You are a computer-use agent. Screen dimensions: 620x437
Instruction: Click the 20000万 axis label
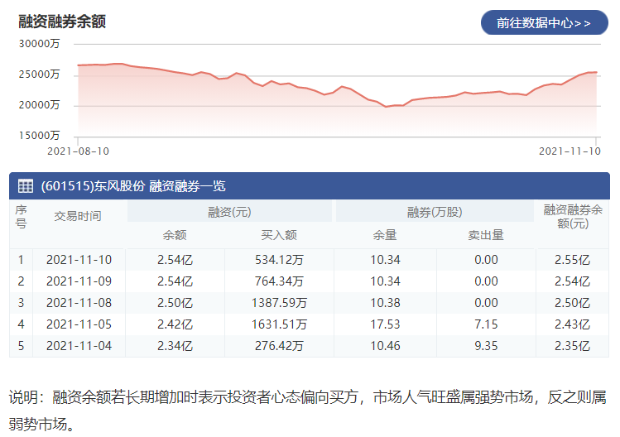[39, 105]
